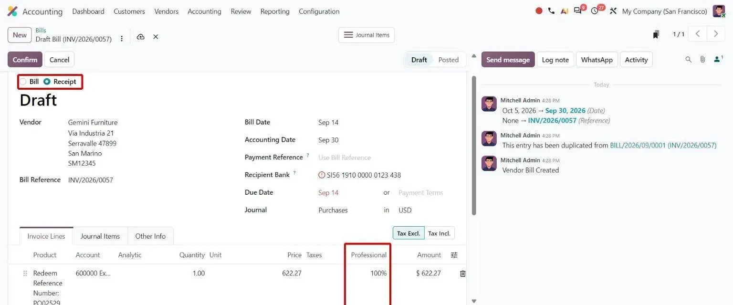Click the phone call icon in top bar
The height and width of the screenshot is (305, 733).
(551, 11)
